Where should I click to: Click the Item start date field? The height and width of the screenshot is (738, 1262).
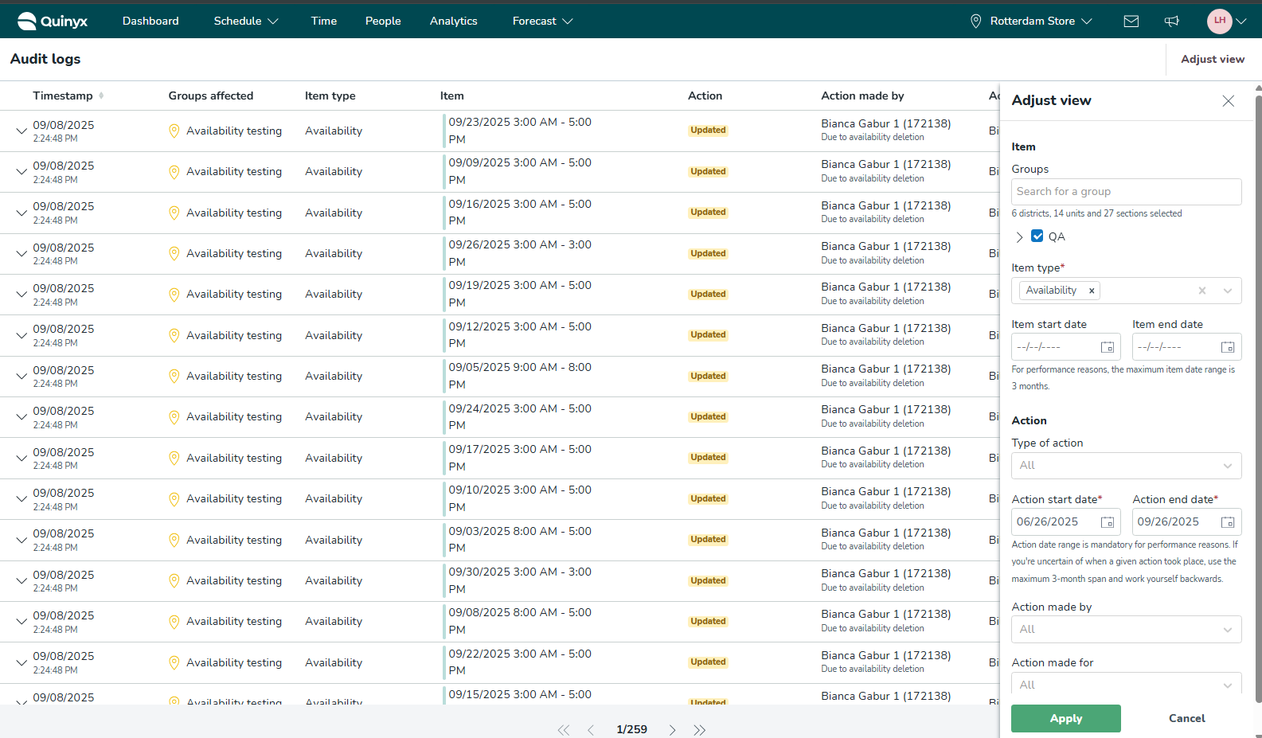1066,347
